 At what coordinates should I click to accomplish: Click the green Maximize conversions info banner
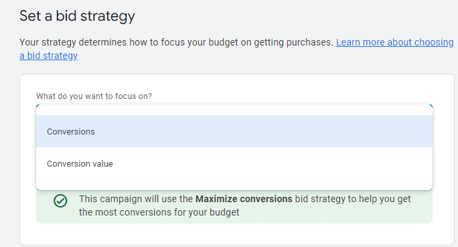coord(234,207)
